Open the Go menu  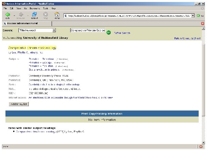pyautogui.click(x=25, y=8)
